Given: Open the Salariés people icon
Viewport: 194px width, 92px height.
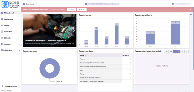Looking at the screenshot, I should coord(2,25).
